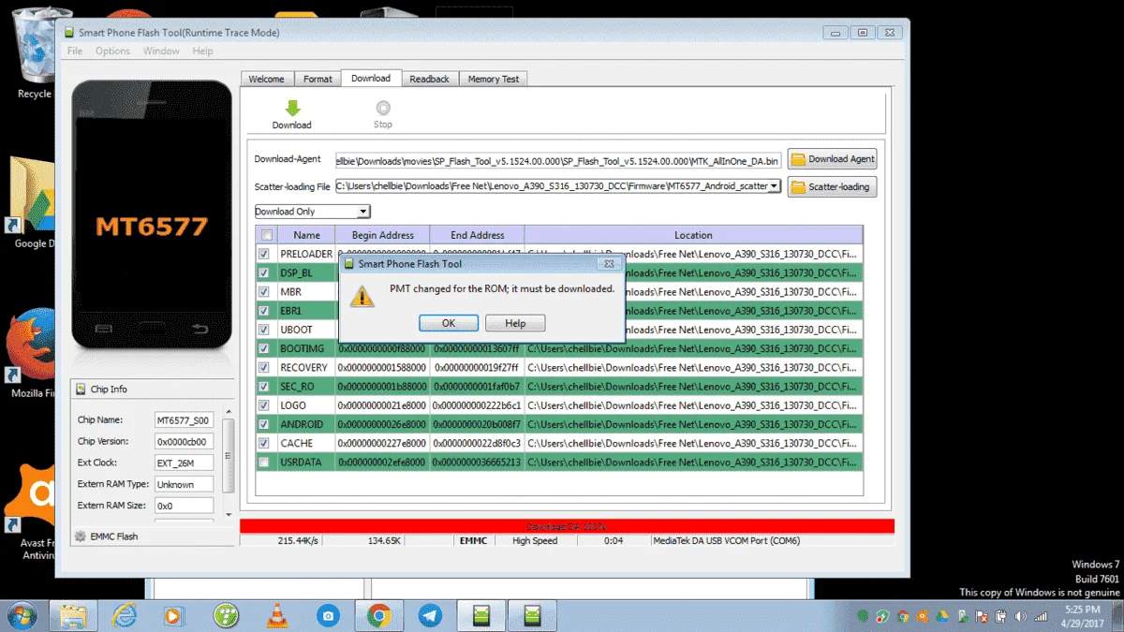The width and height of the screenshot is (1124, 632).
Task: Switch to Google Chrome in the taskbar
Action: (378, 615)
